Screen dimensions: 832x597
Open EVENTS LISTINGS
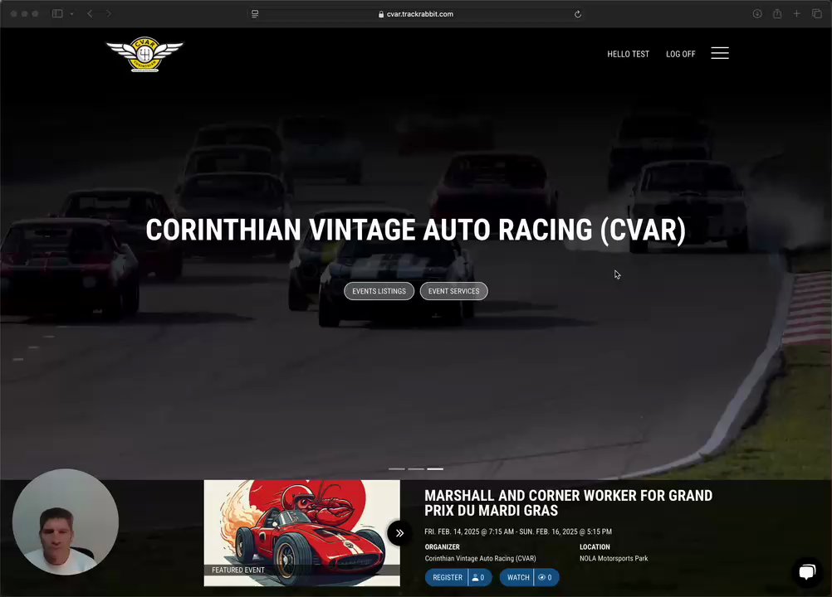coord(379,291)
